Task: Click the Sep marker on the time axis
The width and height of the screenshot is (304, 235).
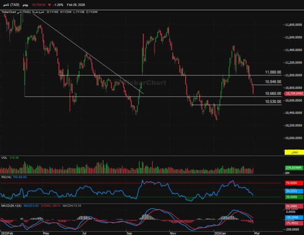Action: pos(129,233)
